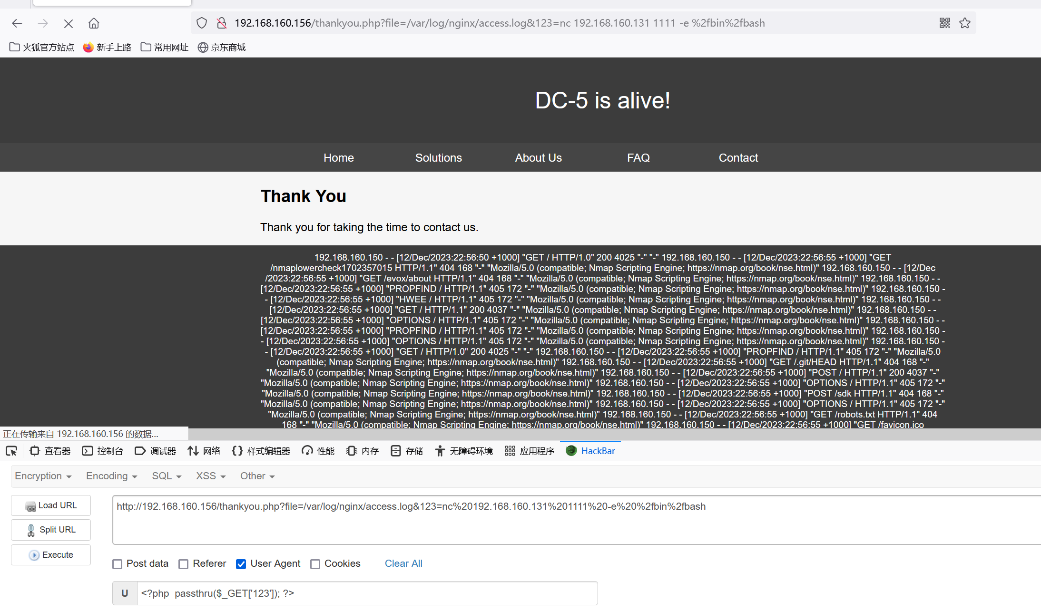1041x611 pixels.
Task: Click the tracking protection shield icon
Action: [202, 23]
